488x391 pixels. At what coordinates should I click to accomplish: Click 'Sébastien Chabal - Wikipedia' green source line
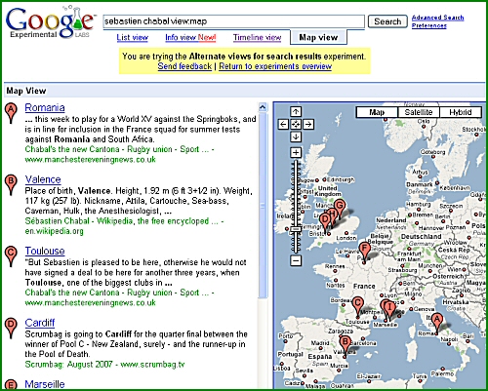[124, 221]
